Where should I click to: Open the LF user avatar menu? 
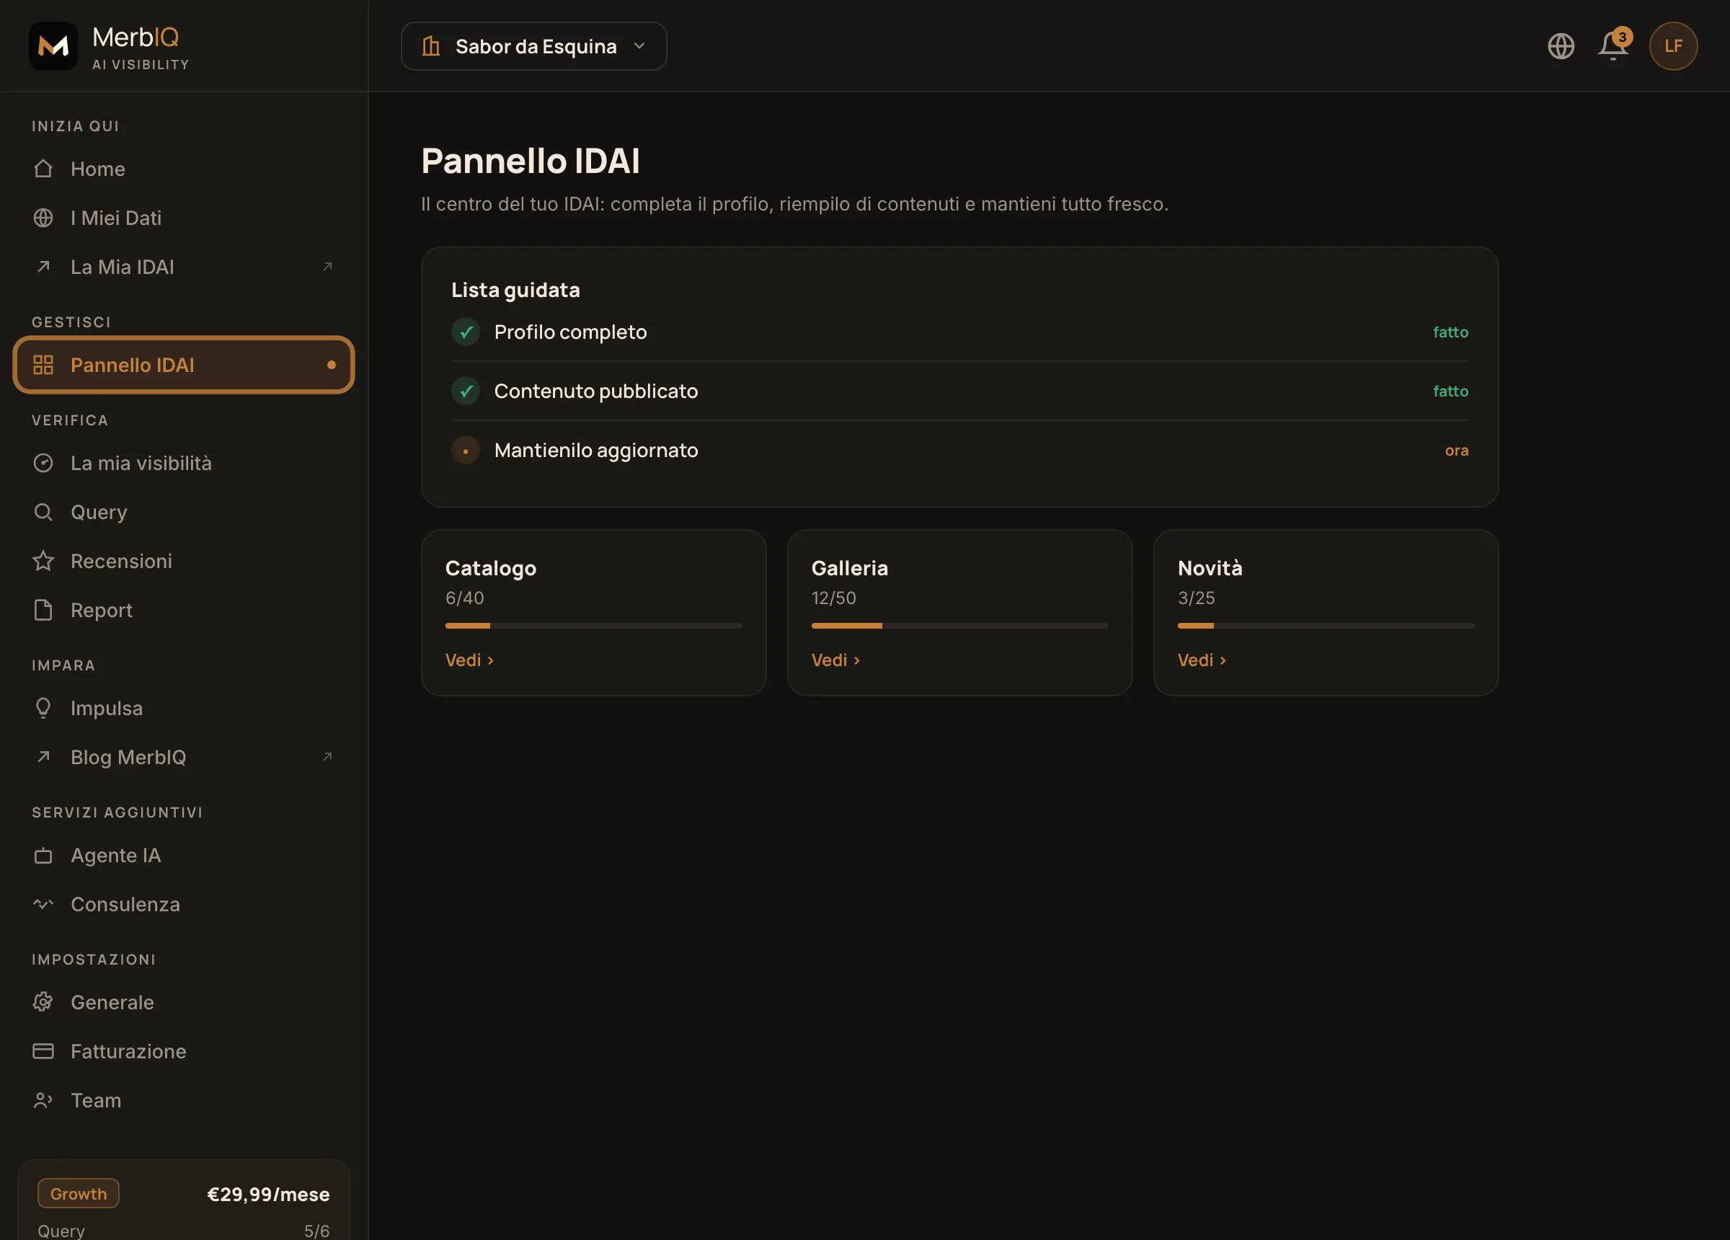tap(1673, 46)
